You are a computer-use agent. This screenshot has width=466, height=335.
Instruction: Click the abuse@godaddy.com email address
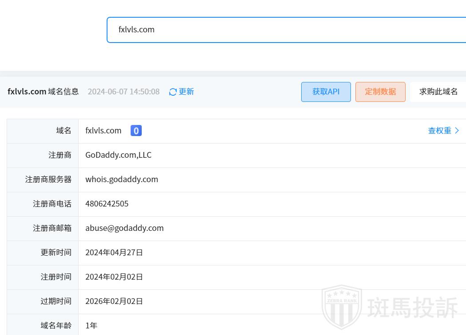coord(124,228)
